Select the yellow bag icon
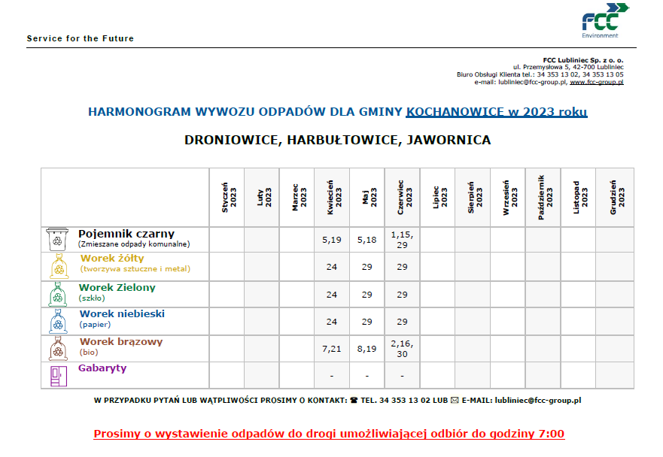This screenshot has height=457, width=663. click(58, 266)
